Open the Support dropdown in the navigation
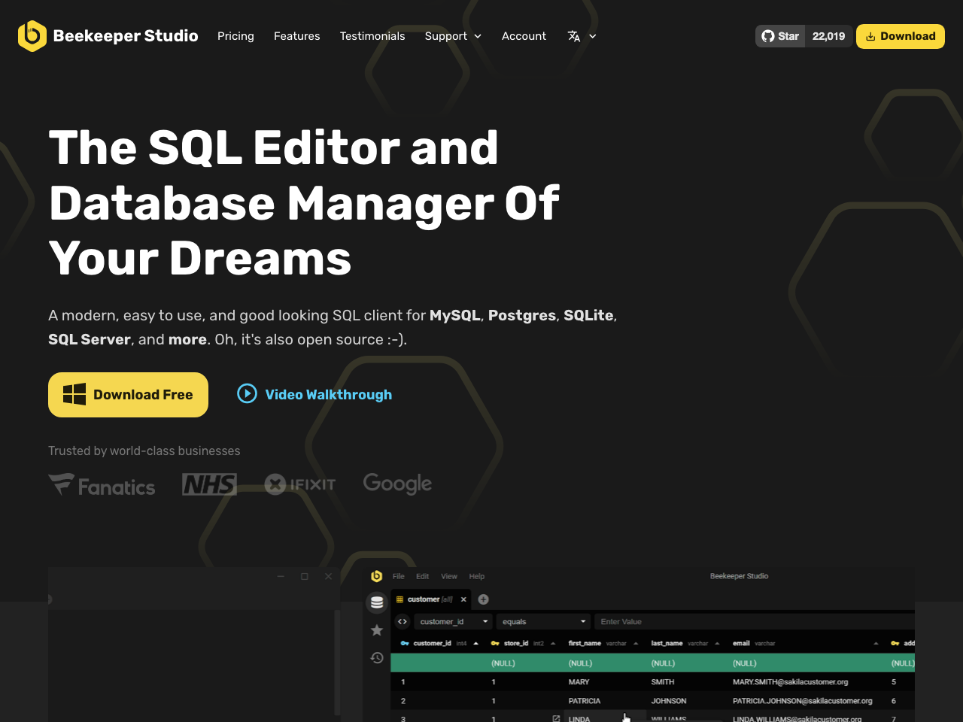The width and height of the screenshot is (963, 722). (453, 36)
